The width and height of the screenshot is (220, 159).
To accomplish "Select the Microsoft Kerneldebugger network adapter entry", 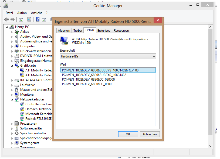I will click(36, 114).
